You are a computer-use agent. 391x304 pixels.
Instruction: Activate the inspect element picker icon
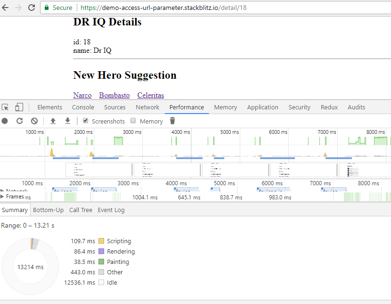coord(5,107)
